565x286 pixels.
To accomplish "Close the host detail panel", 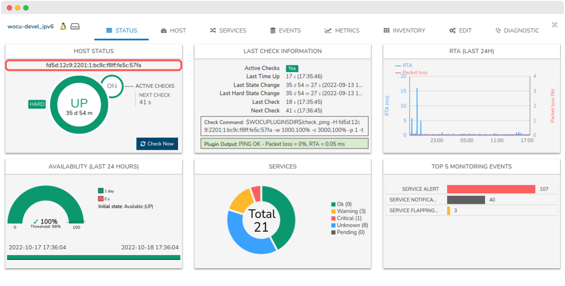I will click(x=554, y=25).
